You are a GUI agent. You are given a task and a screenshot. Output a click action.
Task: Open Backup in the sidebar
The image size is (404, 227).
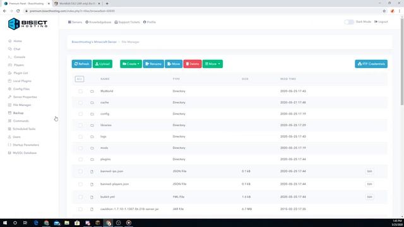pyautogui.click(x=16, y=113)
